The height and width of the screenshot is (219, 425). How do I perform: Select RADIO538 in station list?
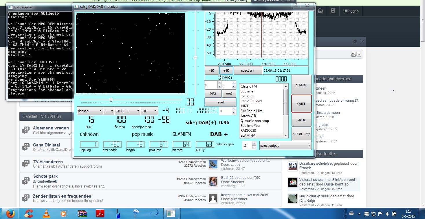pos(248,130)
